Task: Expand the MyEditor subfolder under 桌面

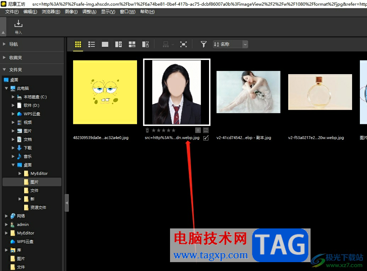Action: point(20,173)
